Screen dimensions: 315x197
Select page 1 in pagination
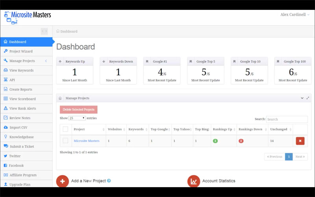289,156
